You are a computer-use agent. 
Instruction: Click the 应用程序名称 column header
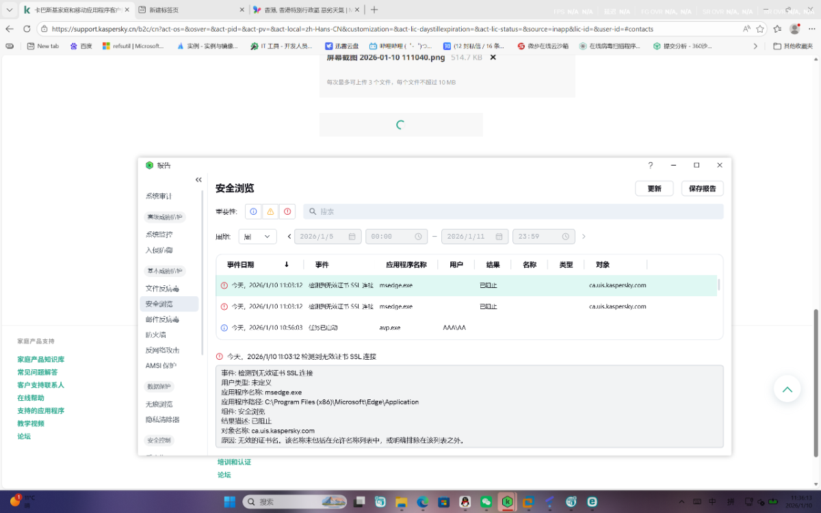click(406, 265)
